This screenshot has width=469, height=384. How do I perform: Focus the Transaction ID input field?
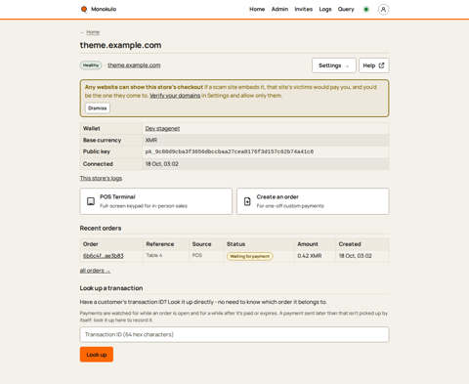point(234,334)
